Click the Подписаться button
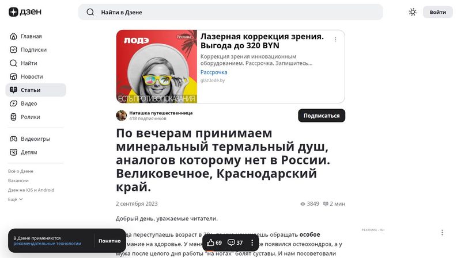 [322, 115]
